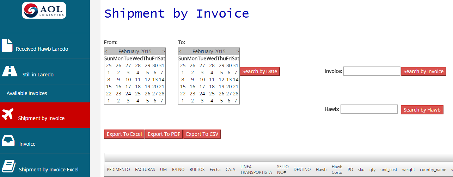Image resolution: width=453 pixels, height=177 pixels.
Task: Click the qty column header
Action: (x=372, y=170)
